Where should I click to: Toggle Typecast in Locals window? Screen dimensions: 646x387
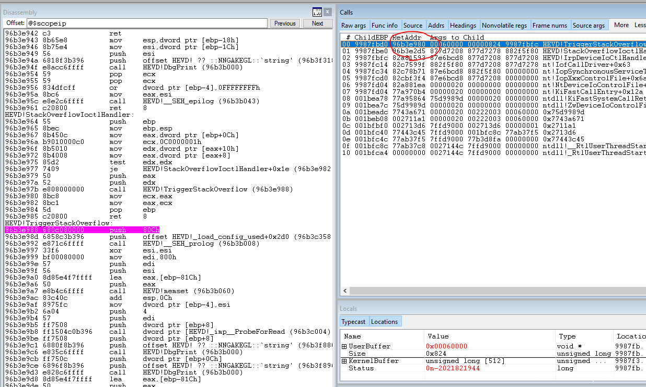(354, 322)
